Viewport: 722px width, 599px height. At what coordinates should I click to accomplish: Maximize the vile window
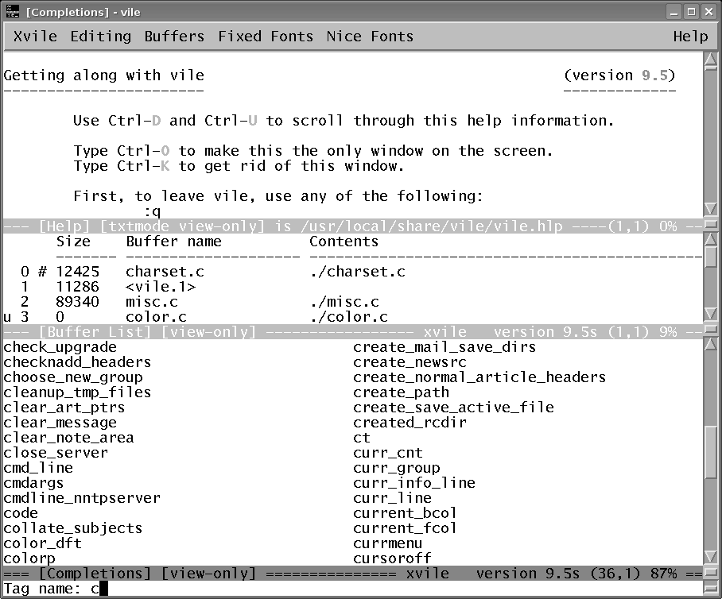(x=690, y=12)
